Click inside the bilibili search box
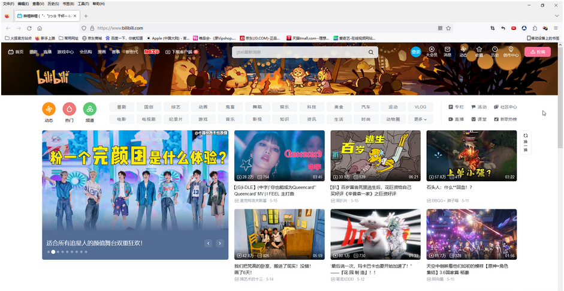 pyautogui.click(x=300, y=52)
